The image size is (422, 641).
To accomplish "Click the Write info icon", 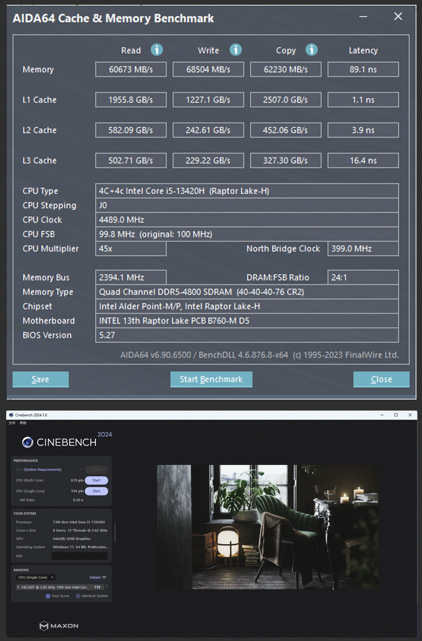I will [x=235, y=50].
